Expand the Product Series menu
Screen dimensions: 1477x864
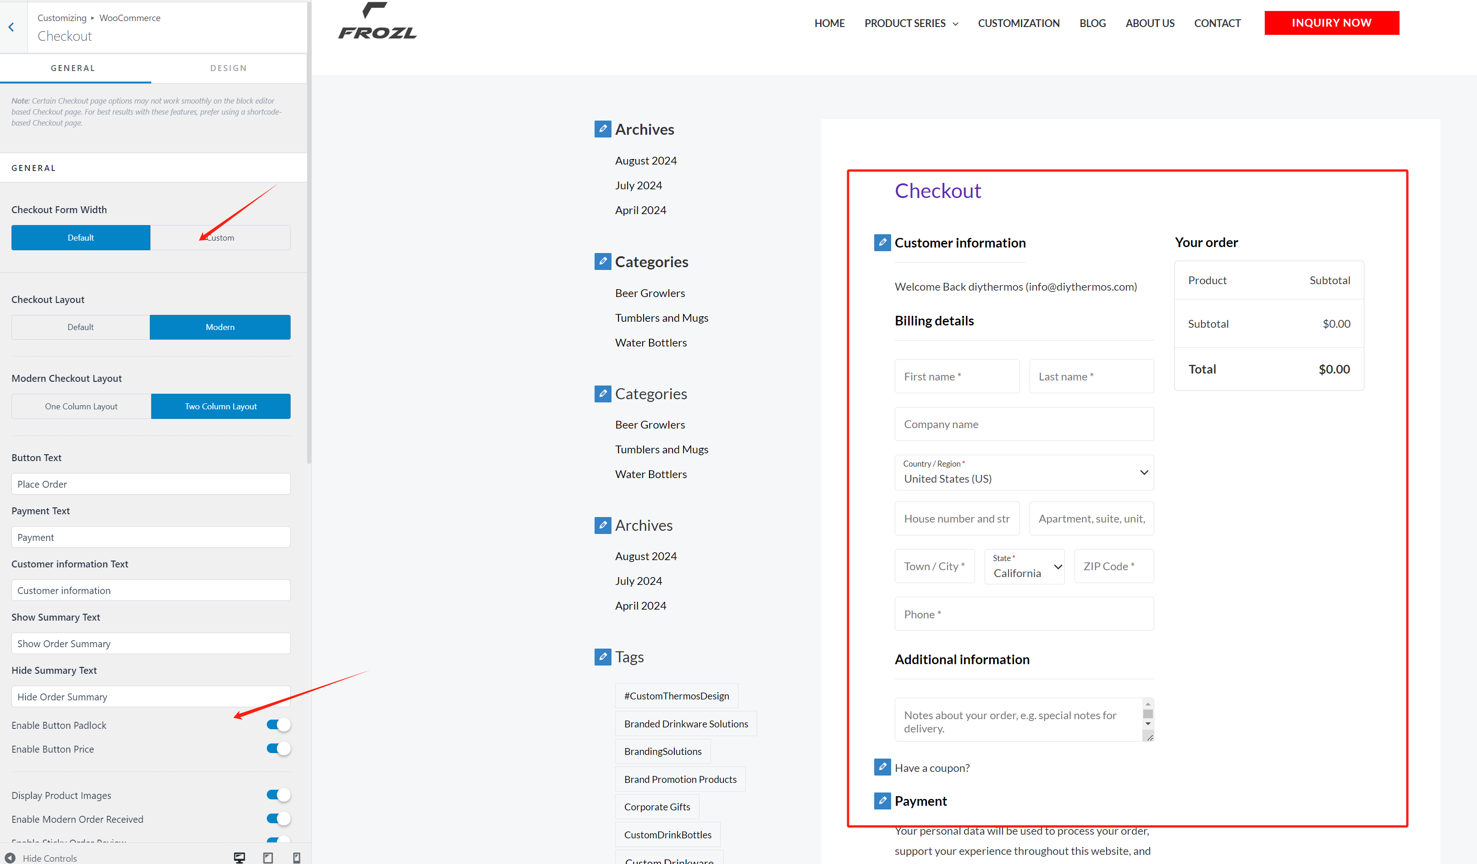coord(911,23)
